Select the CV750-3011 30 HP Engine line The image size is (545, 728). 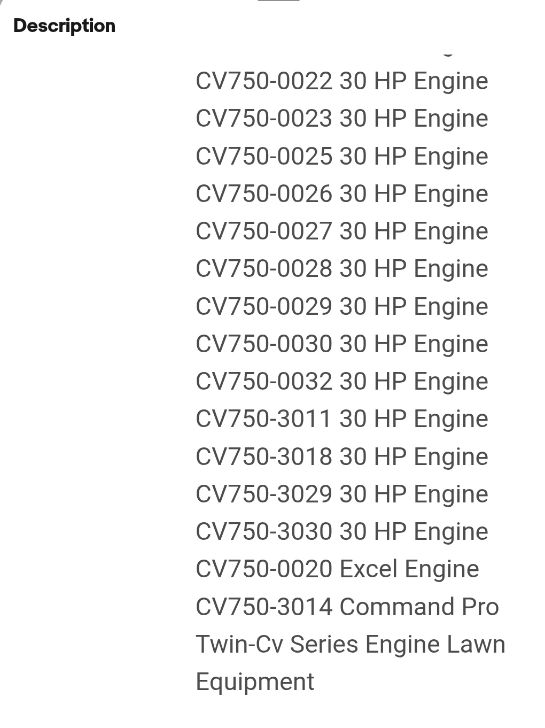342,419
